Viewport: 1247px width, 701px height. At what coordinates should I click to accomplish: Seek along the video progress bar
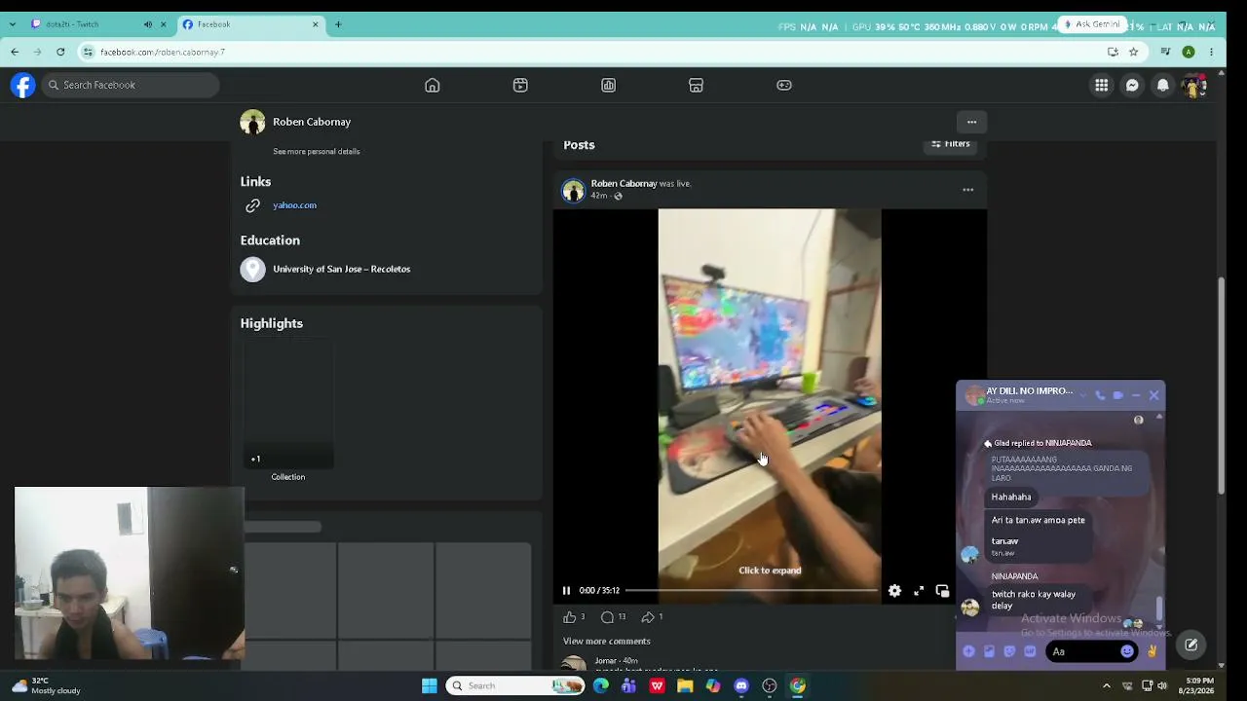751,591
